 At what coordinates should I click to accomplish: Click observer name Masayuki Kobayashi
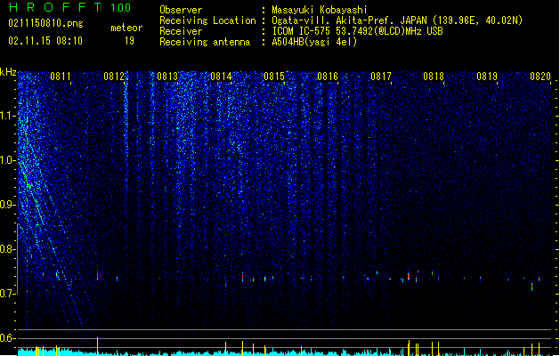pyautogui.click(x=320, y=10)
